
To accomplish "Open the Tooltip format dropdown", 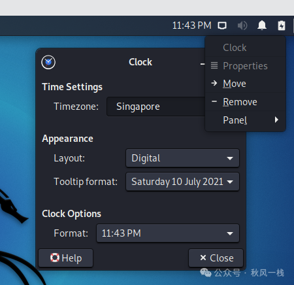I will pyautogui.click(x=182, y=182).
